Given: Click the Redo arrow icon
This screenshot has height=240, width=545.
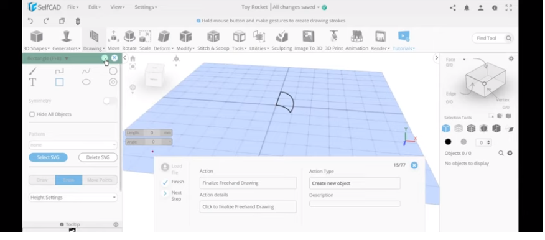Looking at the screenshot, I should [46, 21].
